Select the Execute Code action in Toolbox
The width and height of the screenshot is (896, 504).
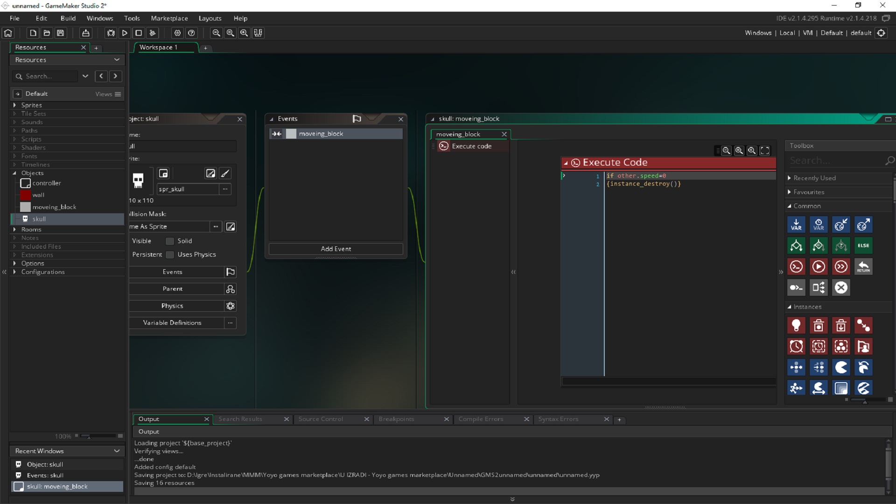(x=796, y=266)
